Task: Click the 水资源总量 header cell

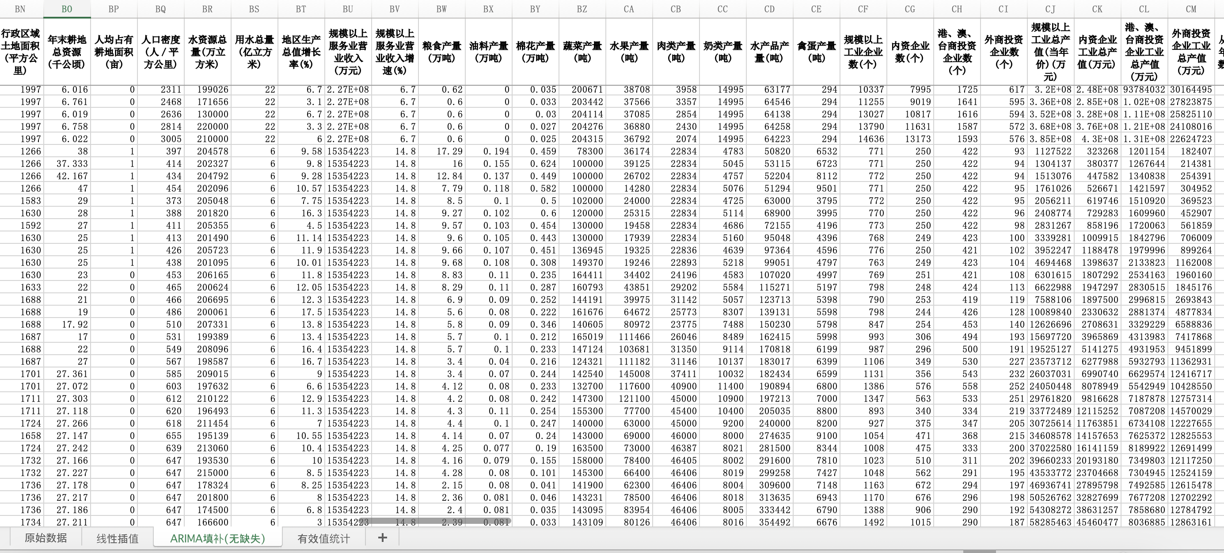Action: (x=207, y=52)
